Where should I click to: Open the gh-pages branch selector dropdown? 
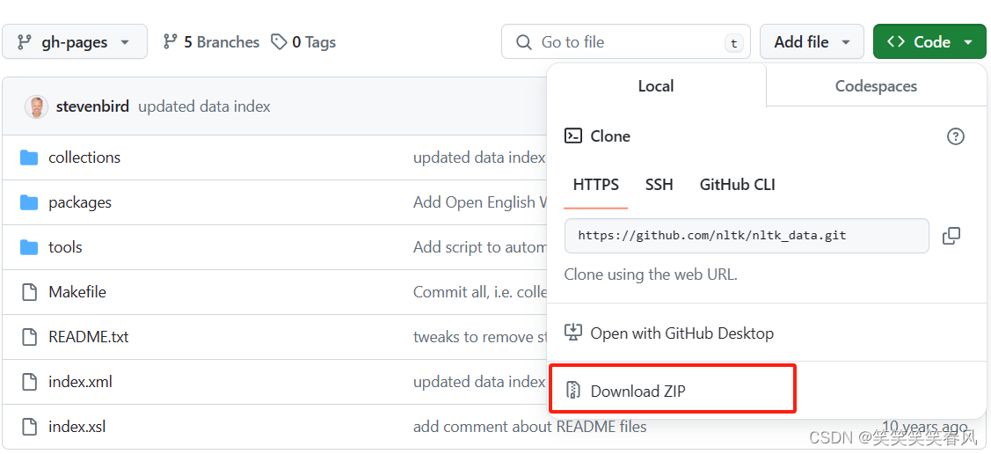pos(75,41)
